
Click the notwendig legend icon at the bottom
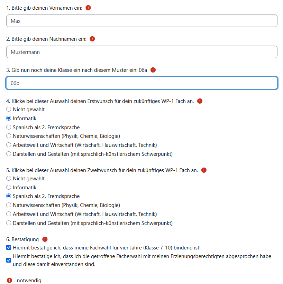tap(9, 280)
